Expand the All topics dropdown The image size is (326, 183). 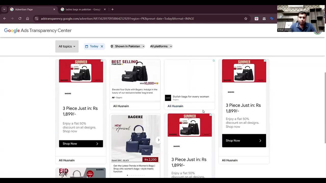point(67,46)
